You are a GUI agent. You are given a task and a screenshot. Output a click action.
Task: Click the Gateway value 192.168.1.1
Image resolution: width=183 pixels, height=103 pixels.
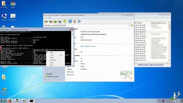[84, 69]
